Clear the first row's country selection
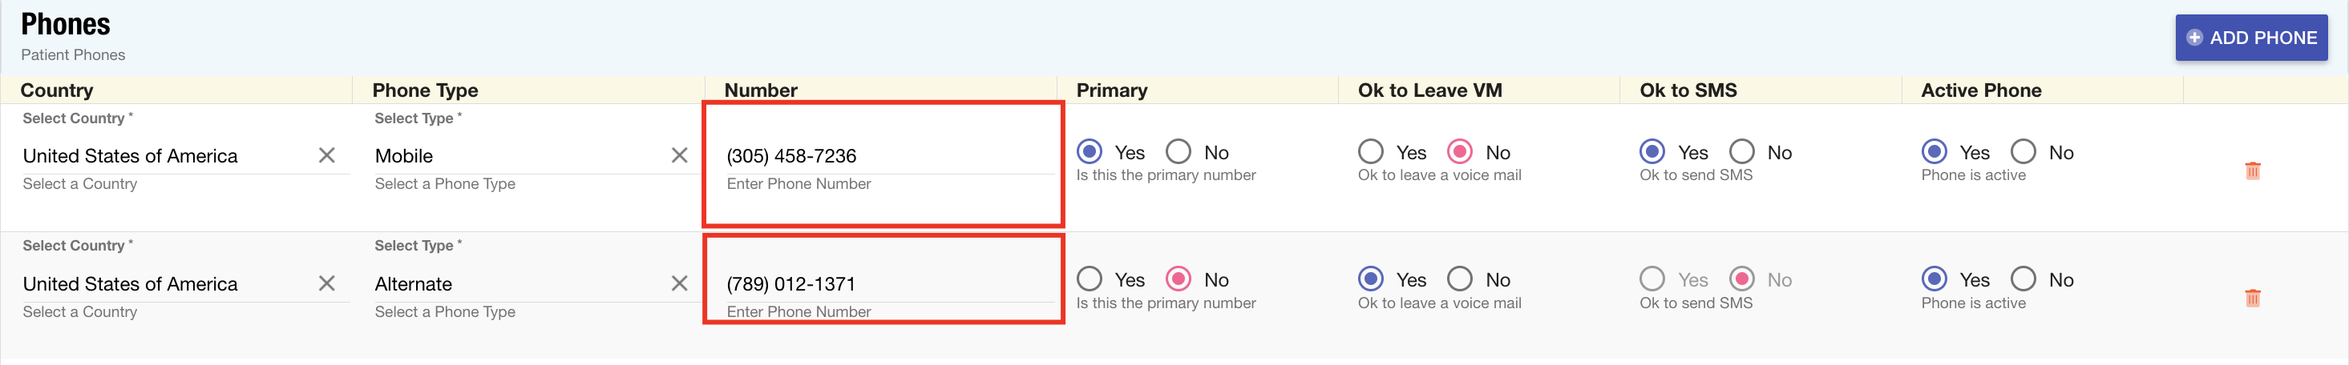Image resolution: width=2349 pixels, height=365 pixels. [326, 155]
